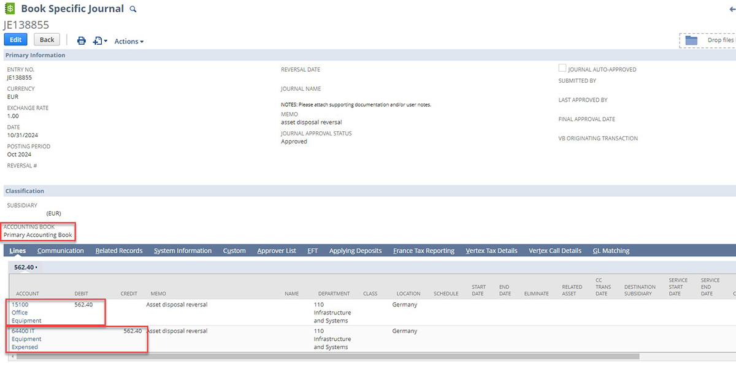Click the Drop files folder icon
Image resolution: width=736 pixels, height=366 pixels.
click(x=691, y=40)
